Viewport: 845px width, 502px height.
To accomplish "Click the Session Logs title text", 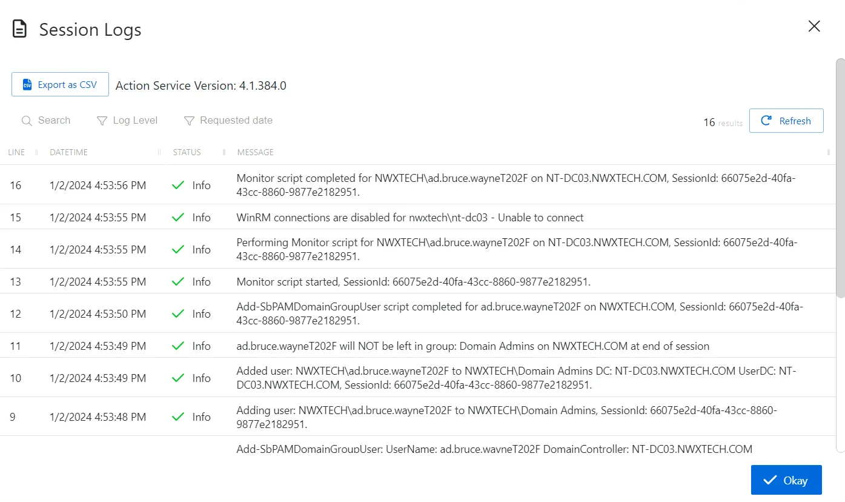I will point(90,30).
